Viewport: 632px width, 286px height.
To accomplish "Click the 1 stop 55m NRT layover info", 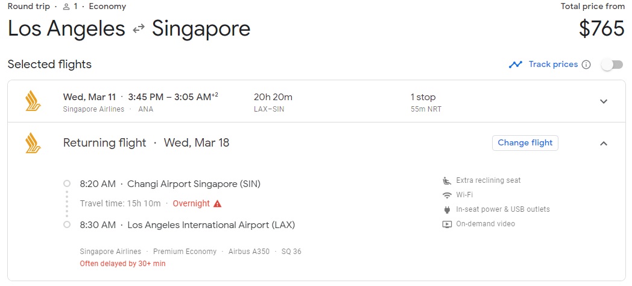I will (426, 102).
